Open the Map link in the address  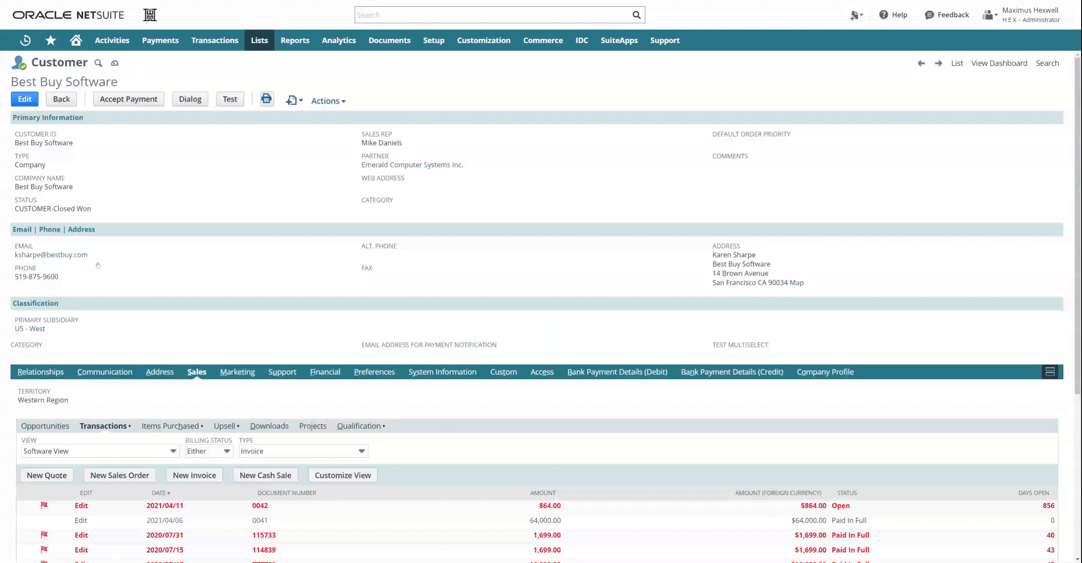(x=797, y=283)
